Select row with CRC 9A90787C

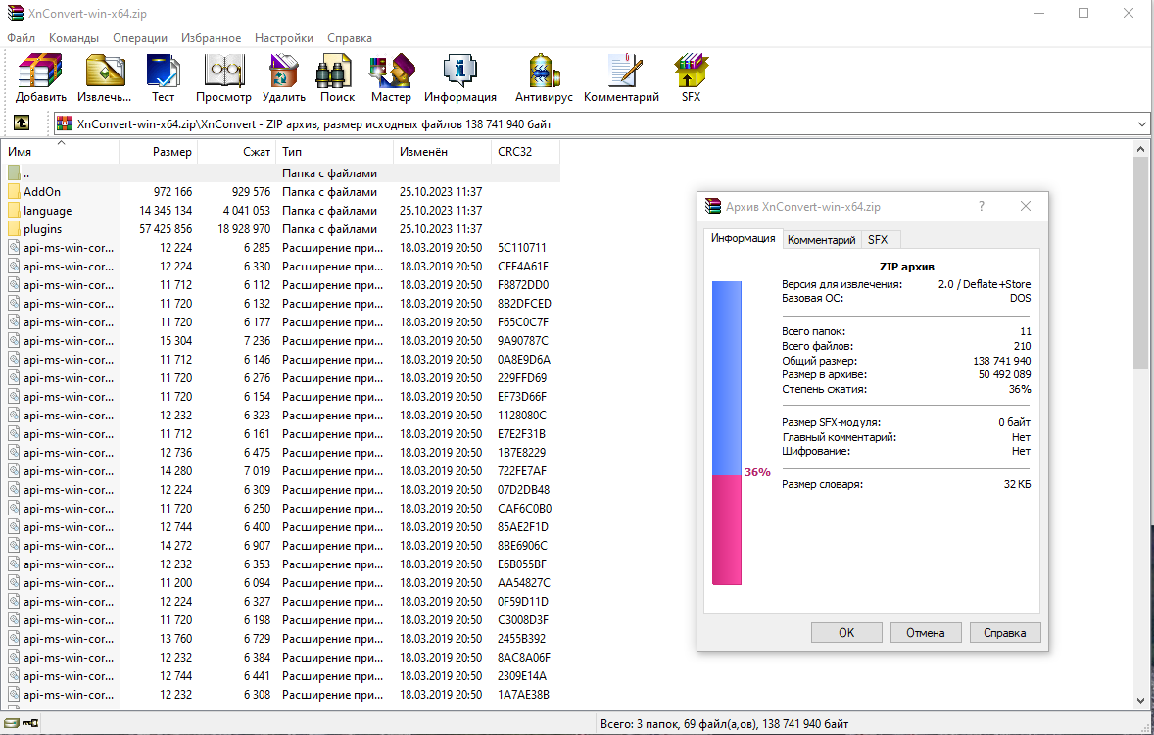click(x=280, y=340)
